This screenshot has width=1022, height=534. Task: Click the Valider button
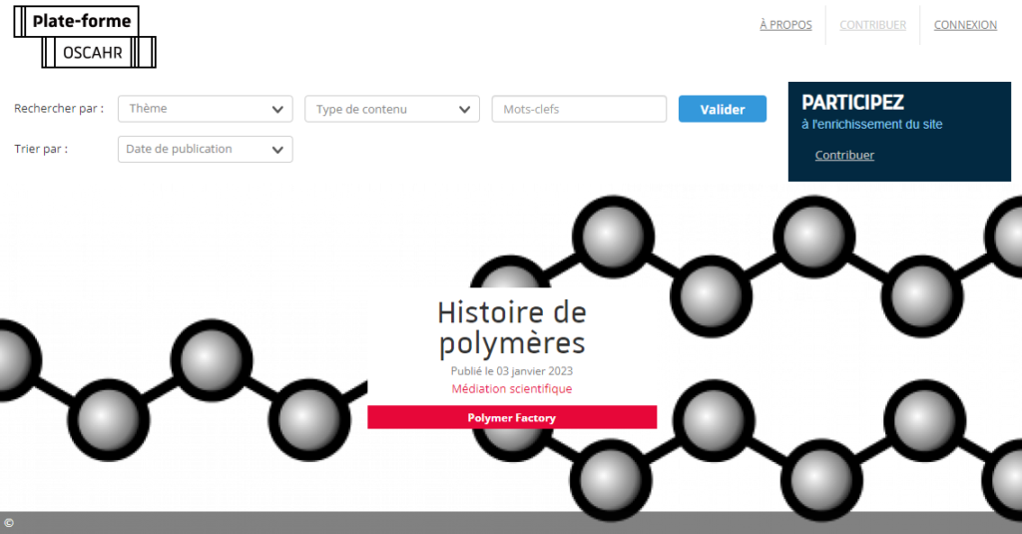(723, 109)
